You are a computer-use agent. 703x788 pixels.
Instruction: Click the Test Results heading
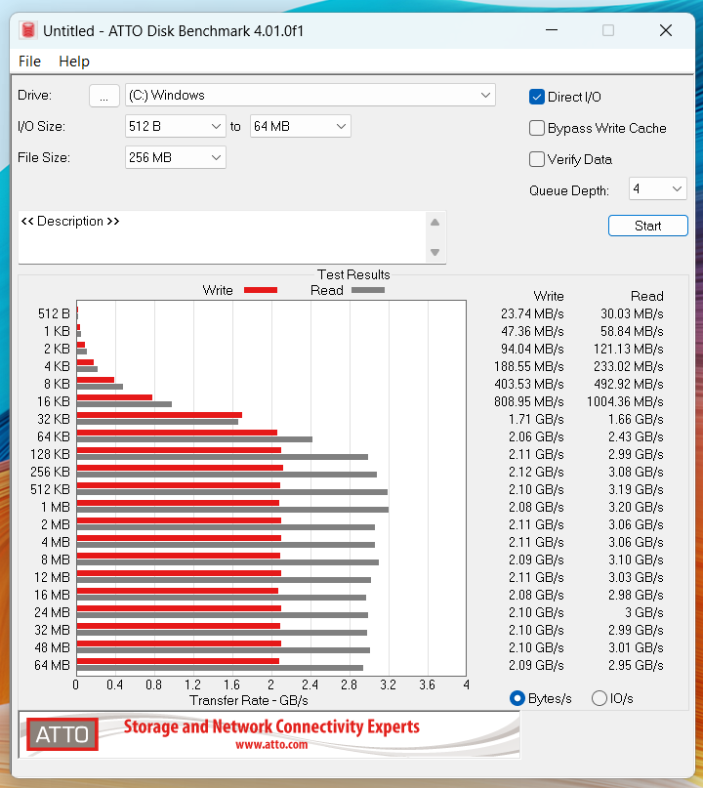[353, 274]
